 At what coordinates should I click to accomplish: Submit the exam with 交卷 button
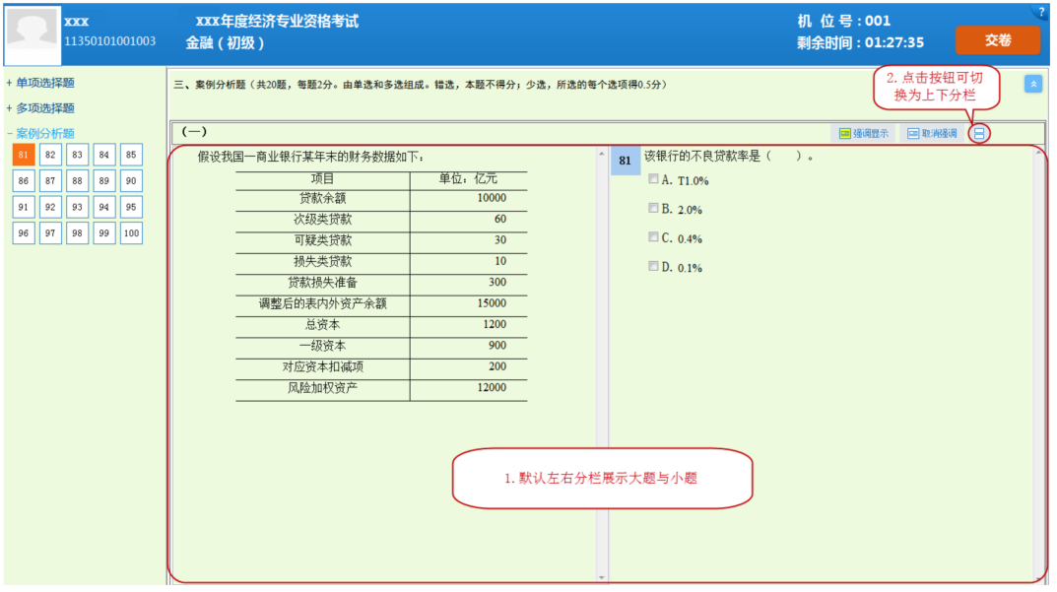pos(997,40)
